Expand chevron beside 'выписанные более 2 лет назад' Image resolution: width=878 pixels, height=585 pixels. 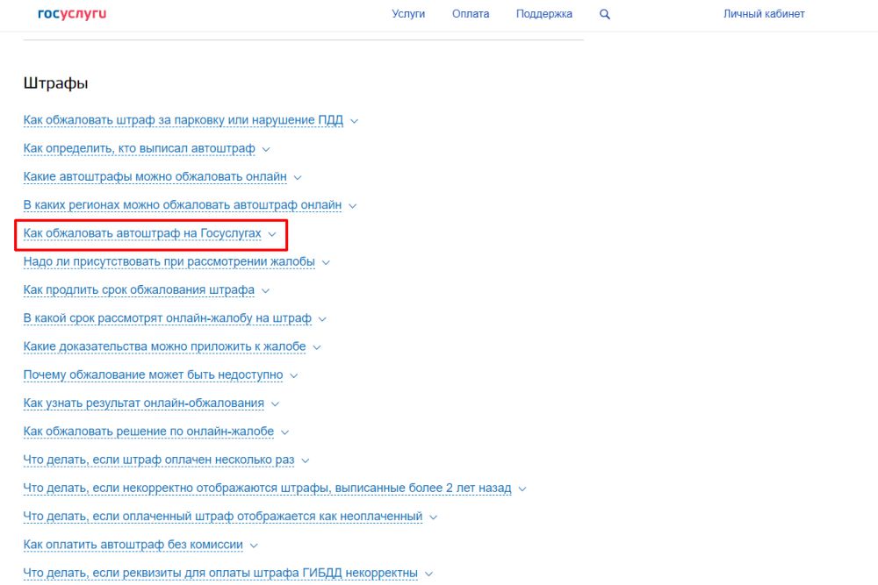click(522, 489)
